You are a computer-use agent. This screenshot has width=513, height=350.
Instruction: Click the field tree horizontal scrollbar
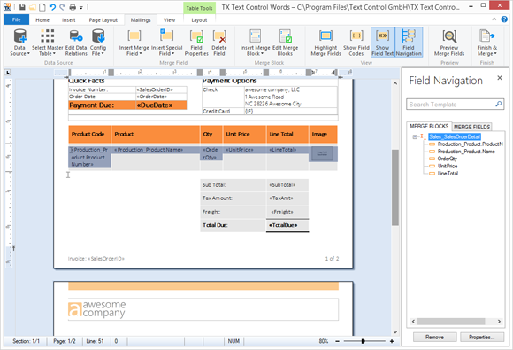point(451,321)
